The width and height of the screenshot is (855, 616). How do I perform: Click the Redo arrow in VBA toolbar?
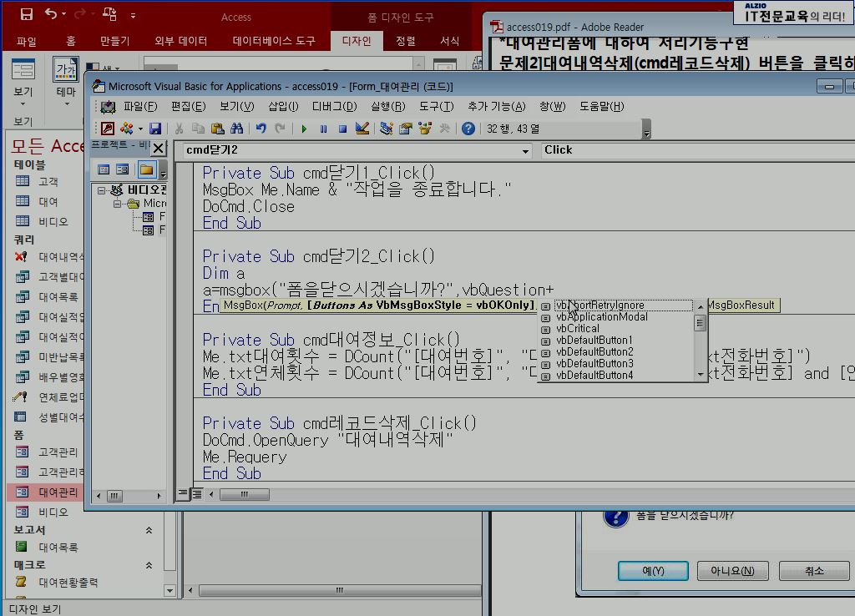[281, 129]
